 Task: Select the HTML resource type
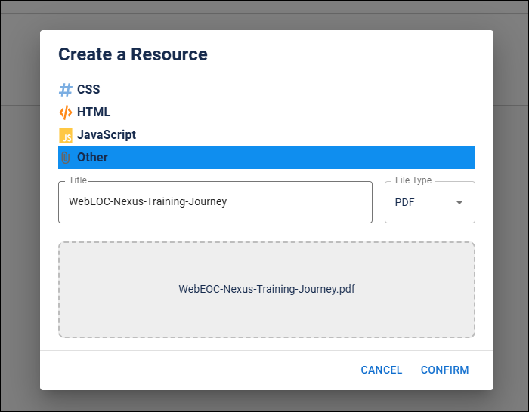pos(267,112)
